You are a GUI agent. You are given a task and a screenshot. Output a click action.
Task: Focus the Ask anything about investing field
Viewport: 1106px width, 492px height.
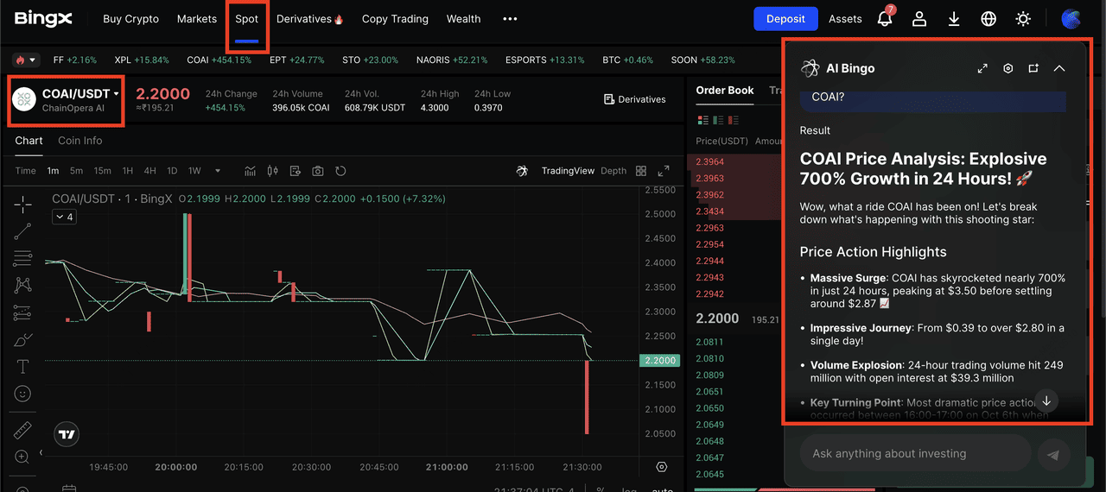pyautogui.click(x=914, y=453)
